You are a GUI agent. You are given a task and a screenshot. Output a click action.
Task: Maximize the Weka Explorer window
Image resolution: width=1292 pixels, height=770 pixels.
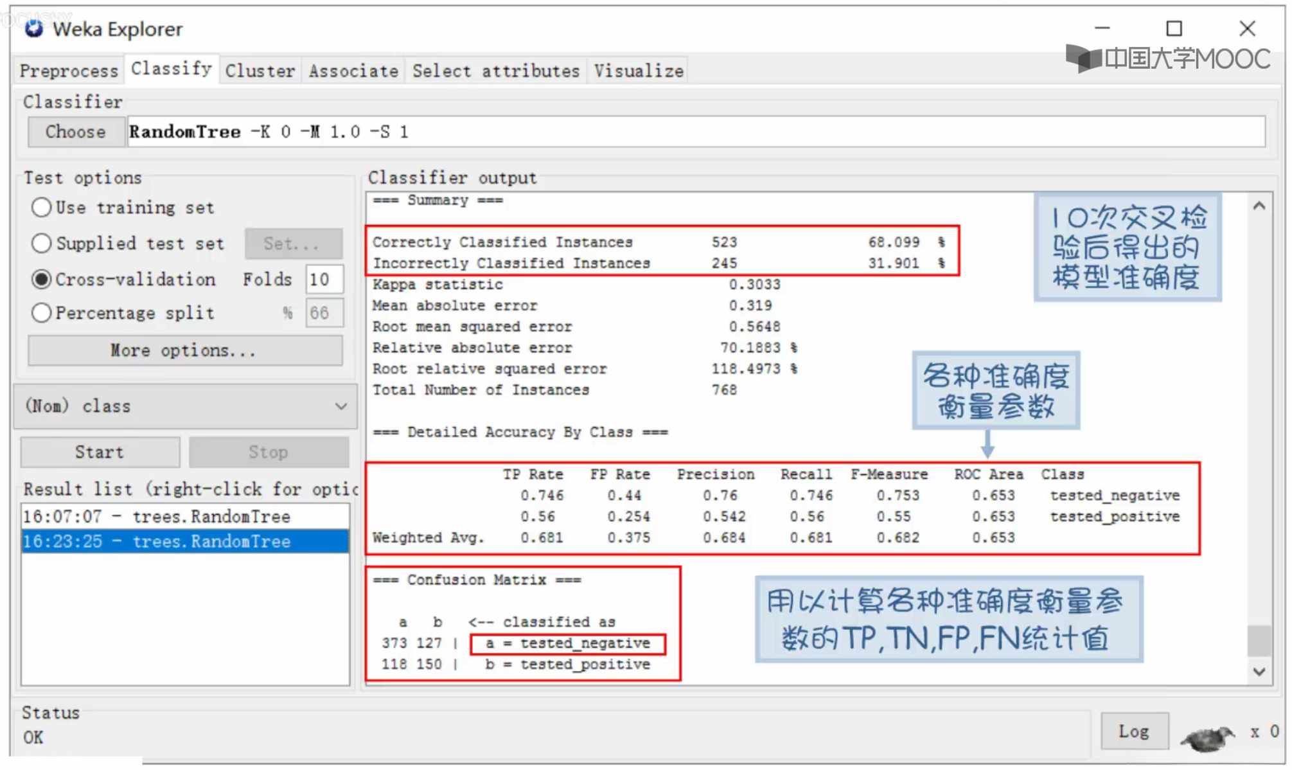1174,28
